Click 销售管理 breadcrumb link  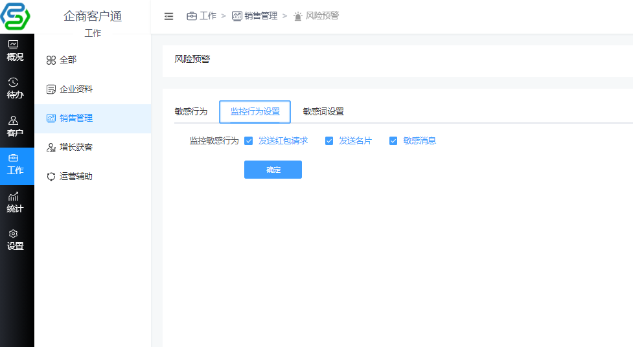tap(261, 16)
